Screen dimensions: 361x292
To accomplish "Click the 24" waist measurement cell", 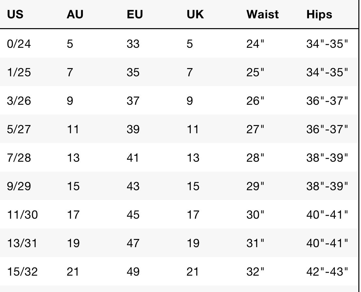I will point(255,44).
